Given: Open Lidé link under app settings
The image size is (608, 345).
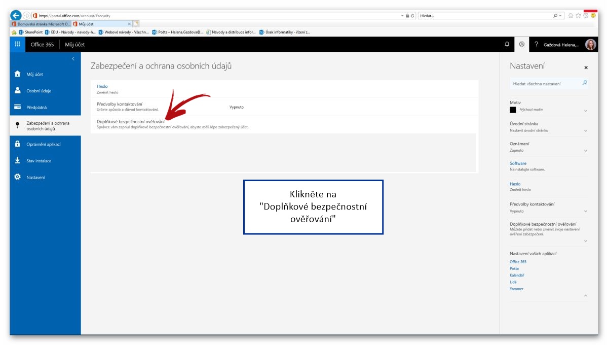Looking at the screenshot, I should click(513, 282).
